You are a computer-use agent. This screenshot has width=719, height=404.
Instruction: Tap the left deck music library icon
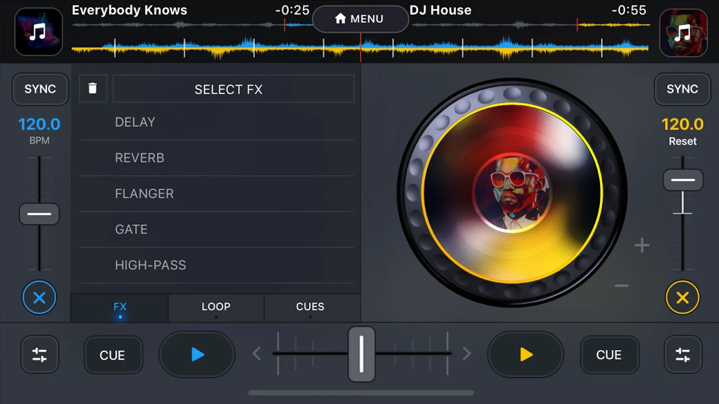pos(38,32)
